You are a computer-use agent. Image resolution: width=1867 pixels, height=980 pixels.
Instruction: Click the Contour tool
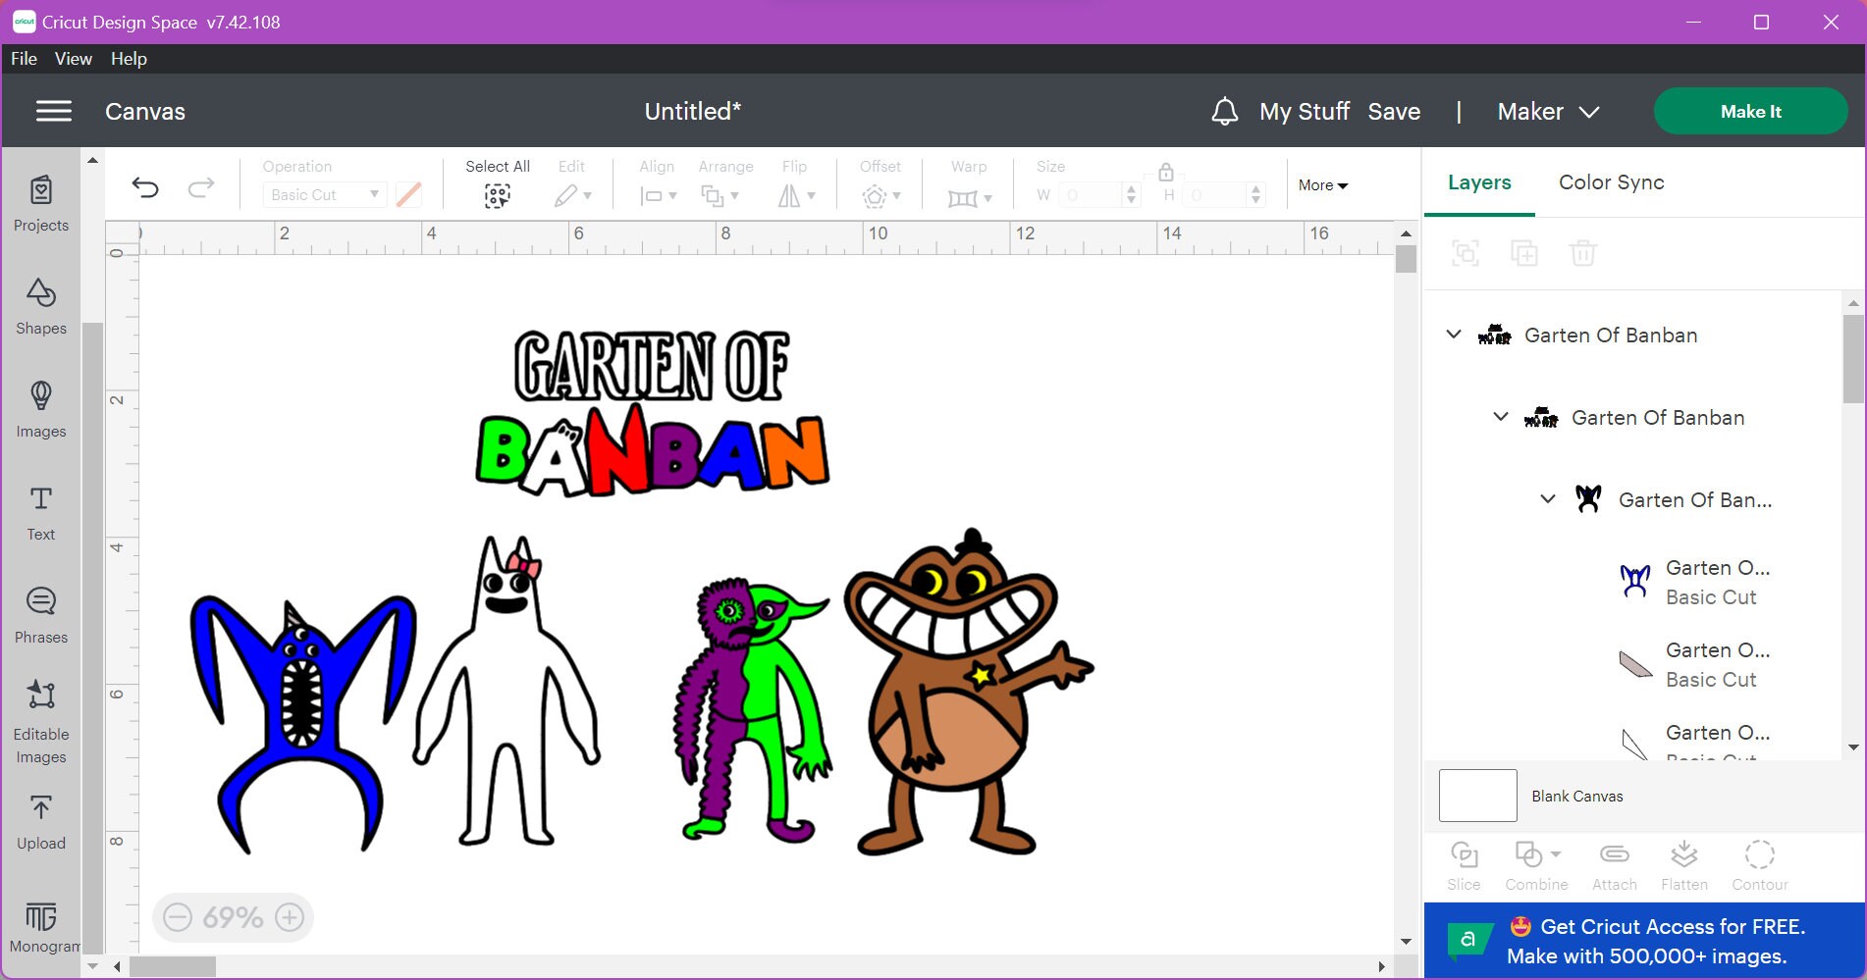(1760, 866)
